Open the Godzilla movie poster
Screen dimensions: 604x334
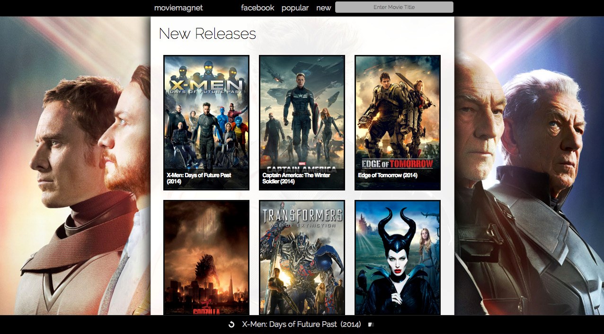(x=206, y=258)
